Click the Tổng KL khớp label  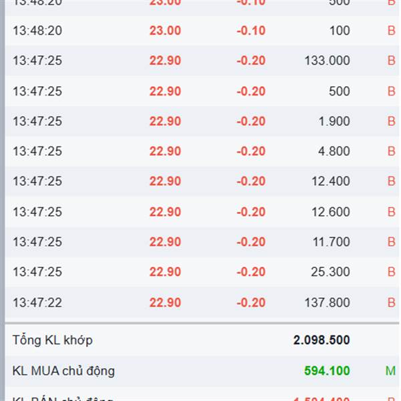click(x=52, y=340)
